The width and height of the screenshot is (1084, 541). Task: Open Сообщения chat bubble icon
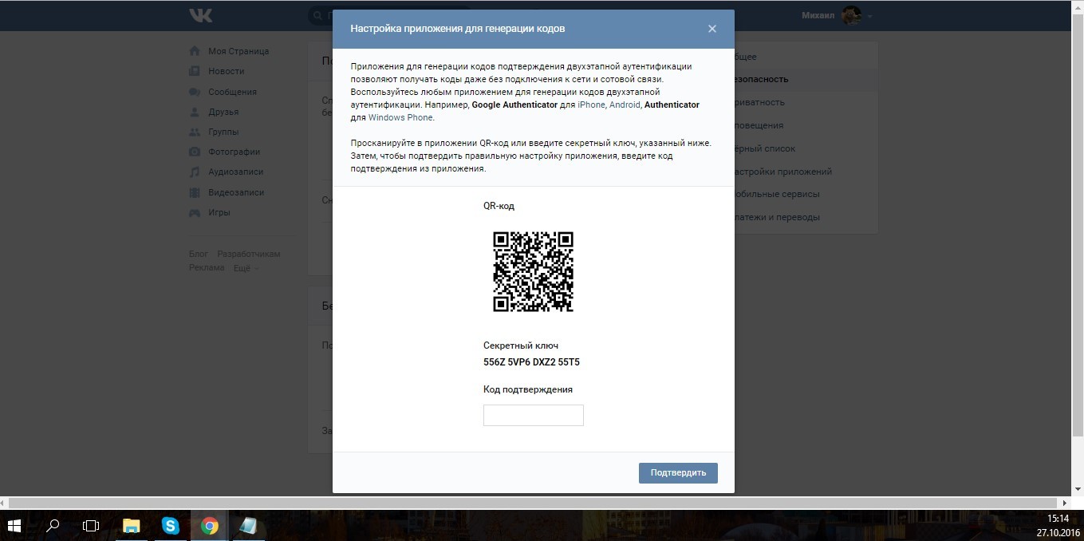tap(194, 92)
